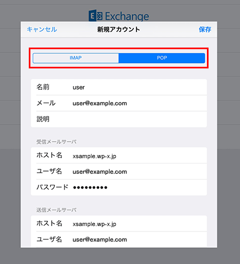Select the IMAP segment
The height and width of the screenshot is (264, 240).
(76, 58)
